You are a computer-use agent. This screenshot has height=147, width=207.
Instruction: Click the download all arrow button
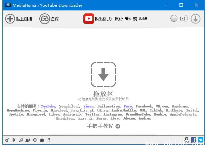point(196,19)
